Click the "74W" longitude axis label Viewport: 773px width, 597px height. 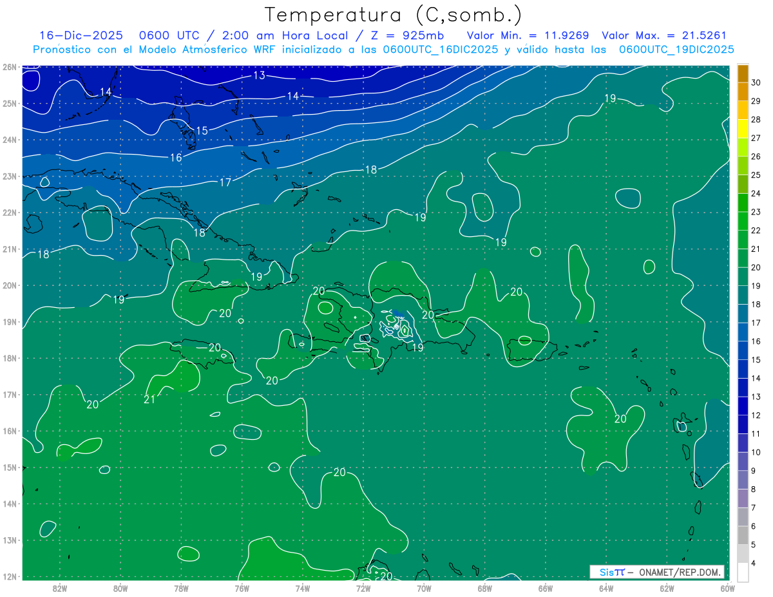[x=303, y=589]
